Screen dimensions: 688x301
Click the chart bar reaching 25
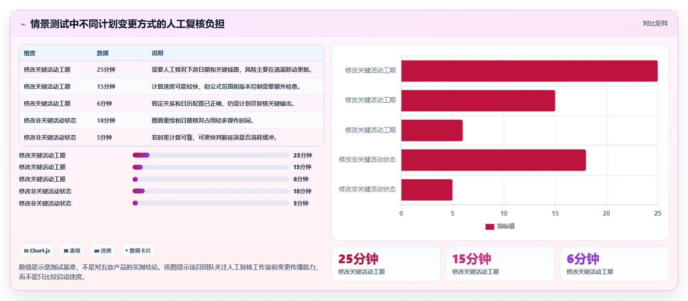tap(529, 71)
